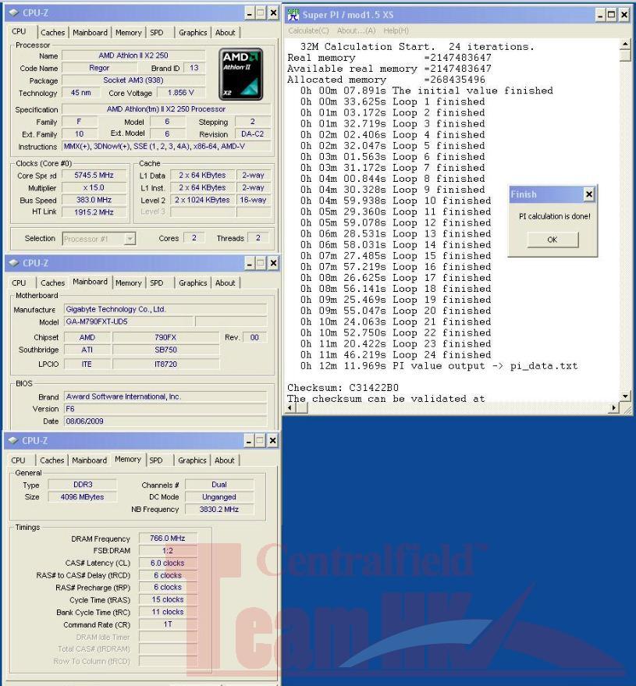Click the motherboard model GA-M790FXT-UD5
The height and width of the screenshot is (686, 636).
point(129,322)
